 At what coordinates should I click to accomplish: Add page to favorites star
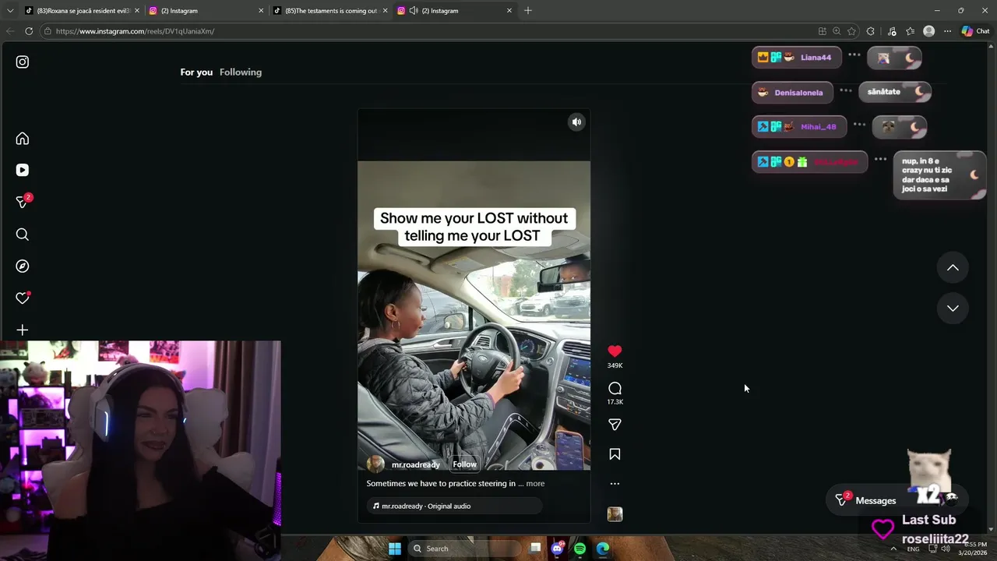tap(851, 31)
